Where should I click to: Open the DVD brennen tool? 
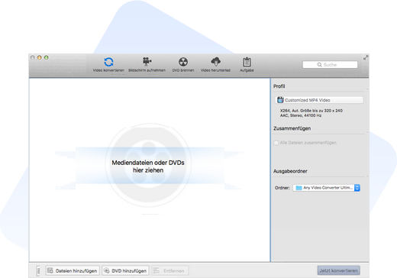pyautogui.click(x=183, y=64)
